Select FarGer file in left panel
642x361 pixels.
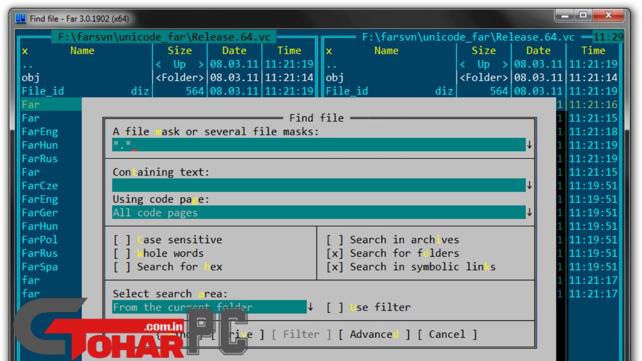40,213
